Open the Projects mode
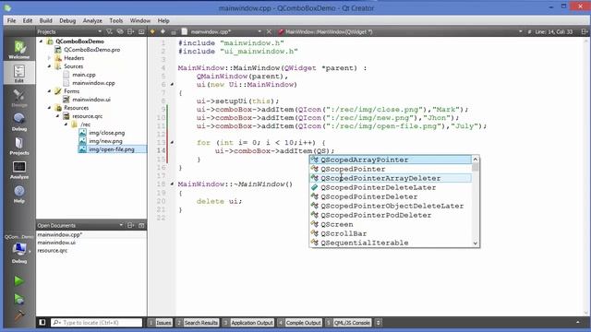The image size is (591, 332). click(19, 146)
